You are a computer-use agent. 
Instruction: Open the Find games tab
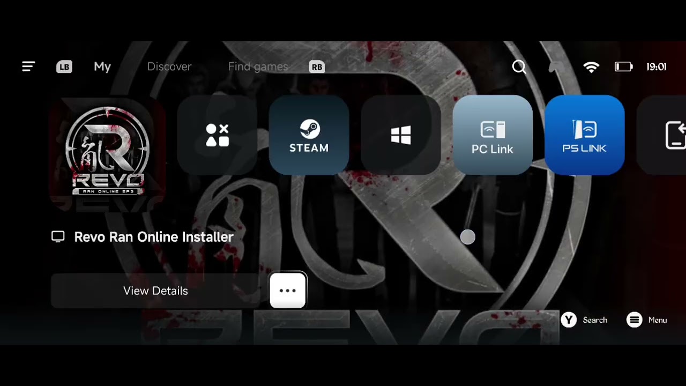tap(258, 66)
